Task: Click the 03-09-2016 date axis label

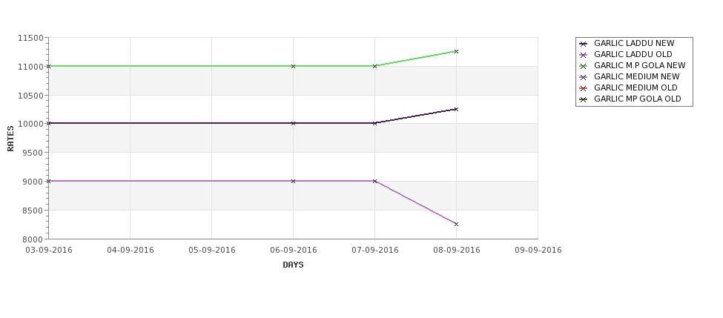Action: coord(49,251)
